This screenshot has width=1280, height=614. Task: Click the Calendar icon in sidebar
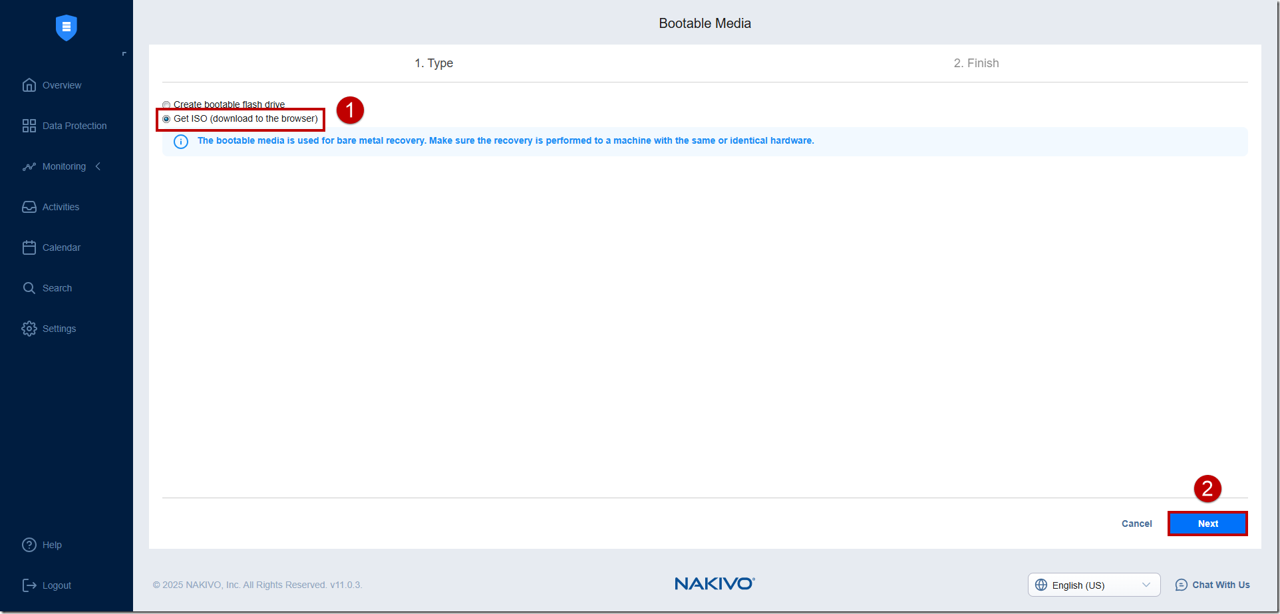pos(29,247)
